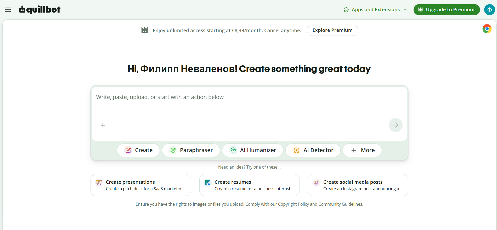Click the 'Need an idea? Try one of these...' text
Viewport: 497px width, 230px height.
click(x=249, y=167)
